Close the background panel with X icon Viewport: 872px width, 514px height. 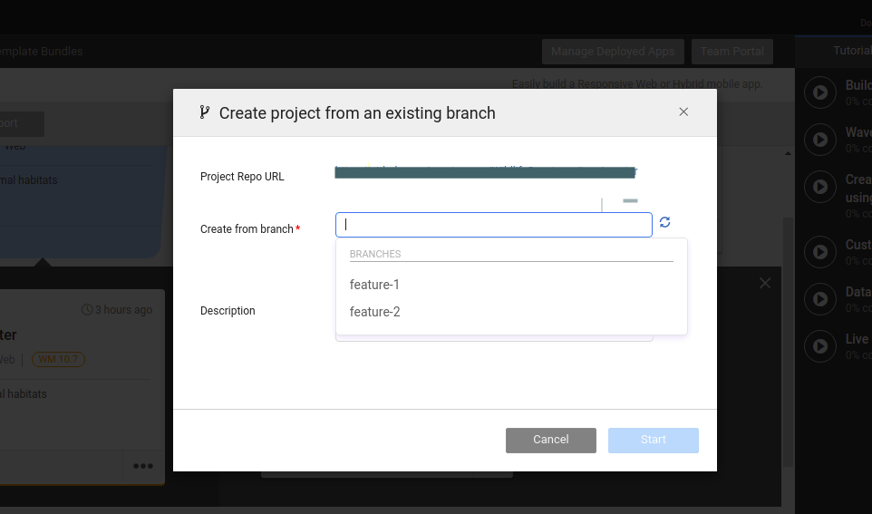point(765,284)
